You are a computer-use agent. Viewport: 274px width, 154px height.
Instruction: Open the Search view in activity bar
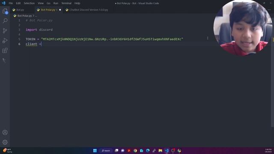click(x=5, y=21)
